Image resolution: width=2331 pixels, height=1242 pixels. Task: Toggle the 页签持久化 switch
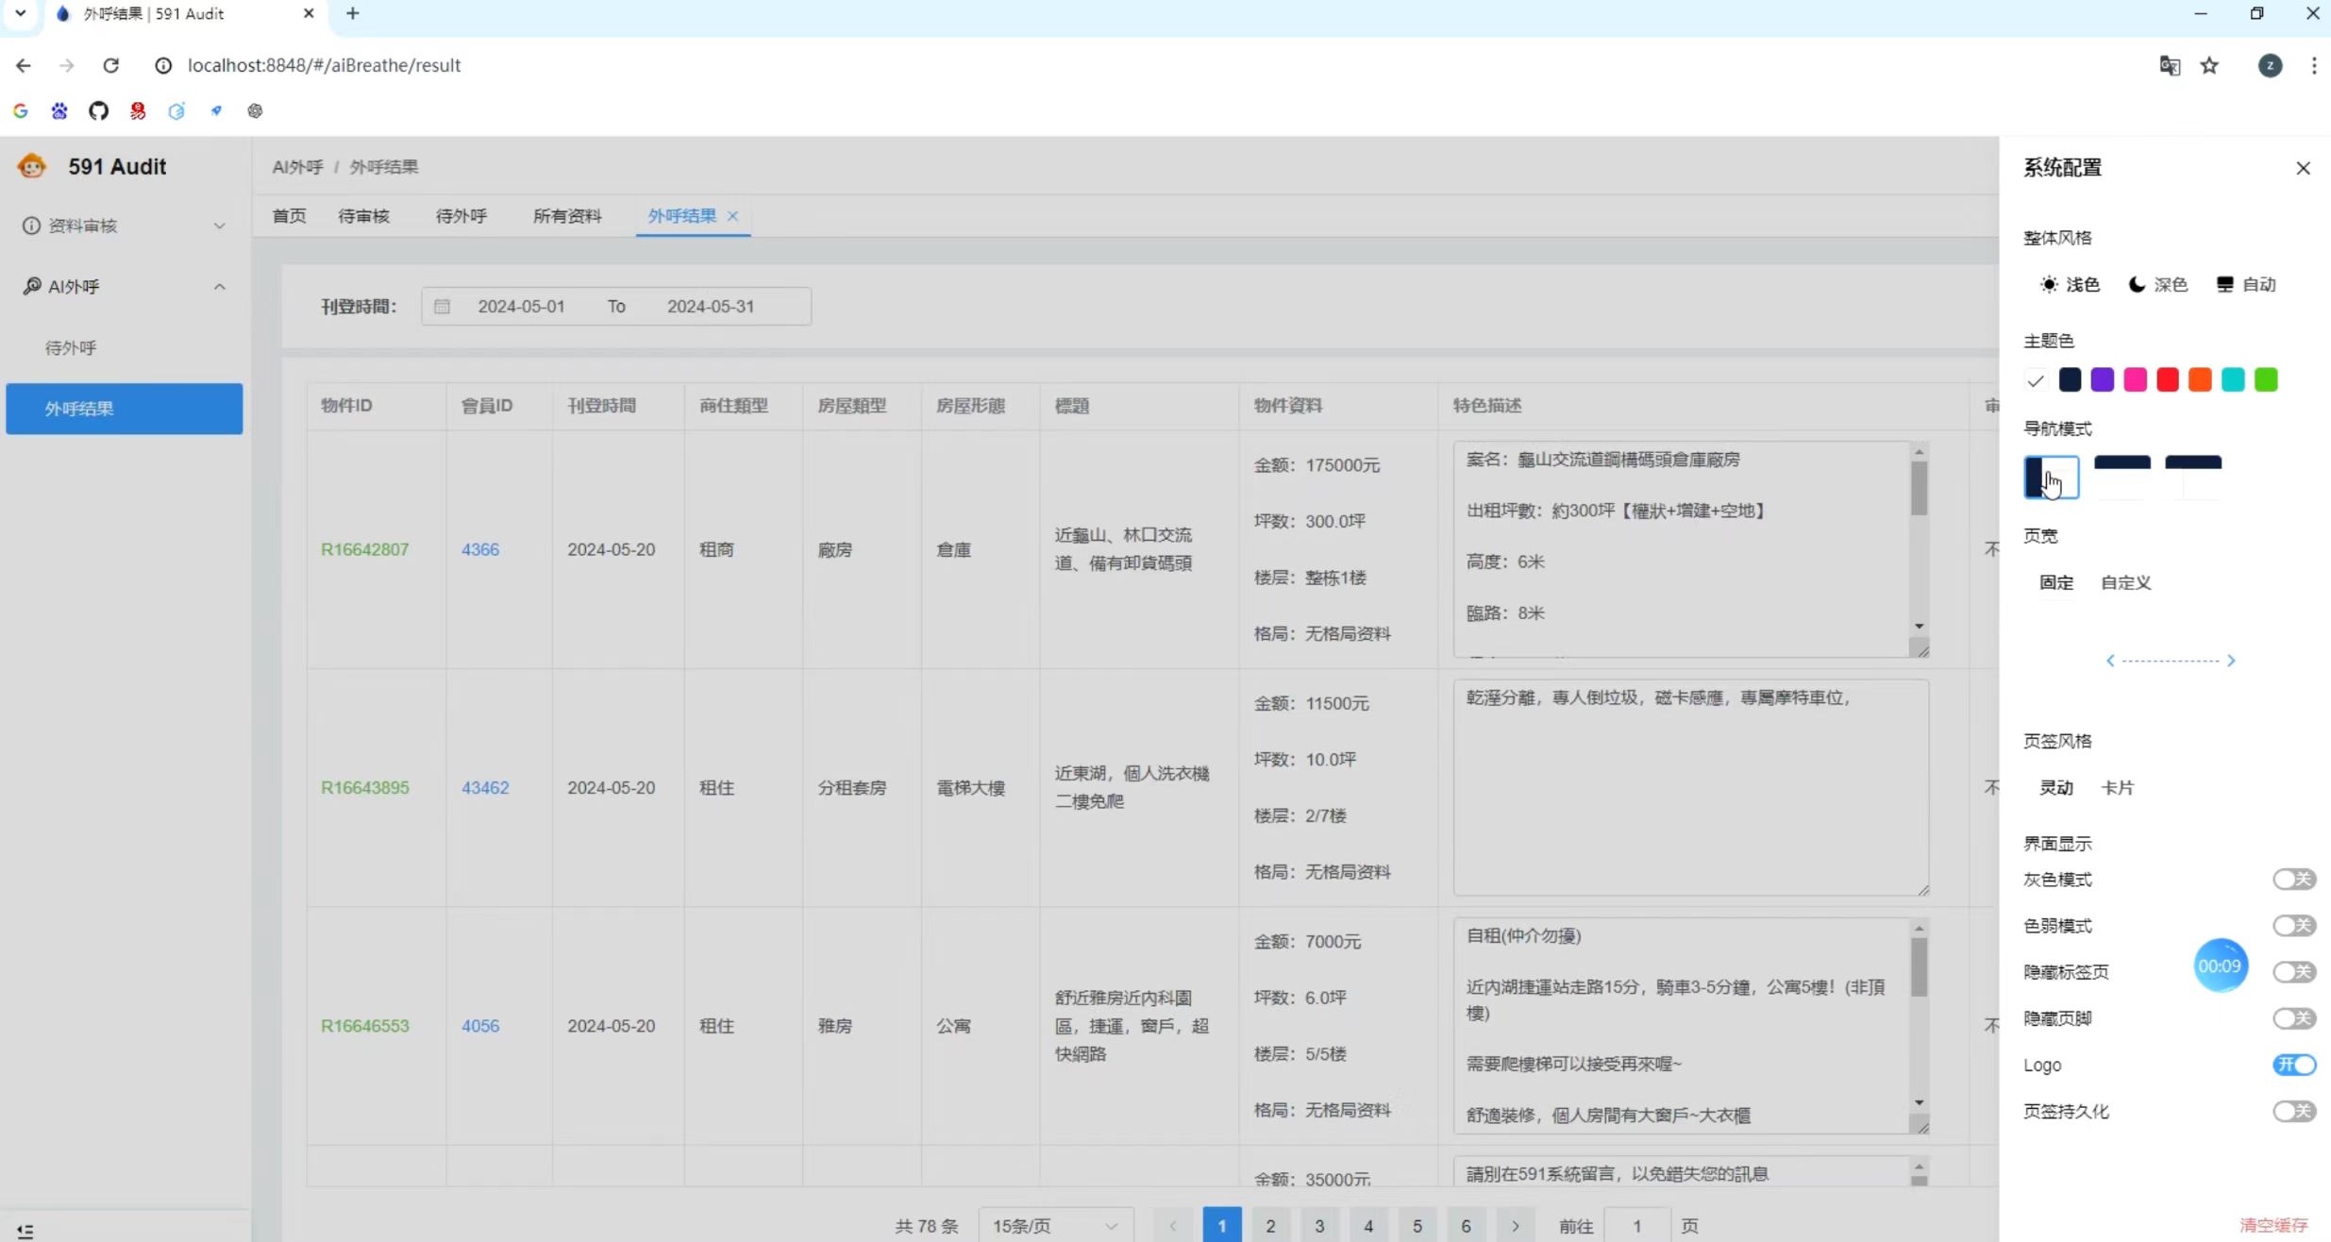(x=2293, y=1111)
